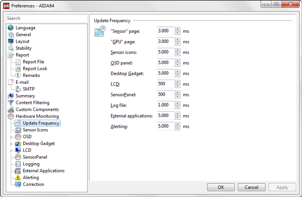Click the Custom Components icon
This screenshot has height=197, width=302.
(11, 109)
